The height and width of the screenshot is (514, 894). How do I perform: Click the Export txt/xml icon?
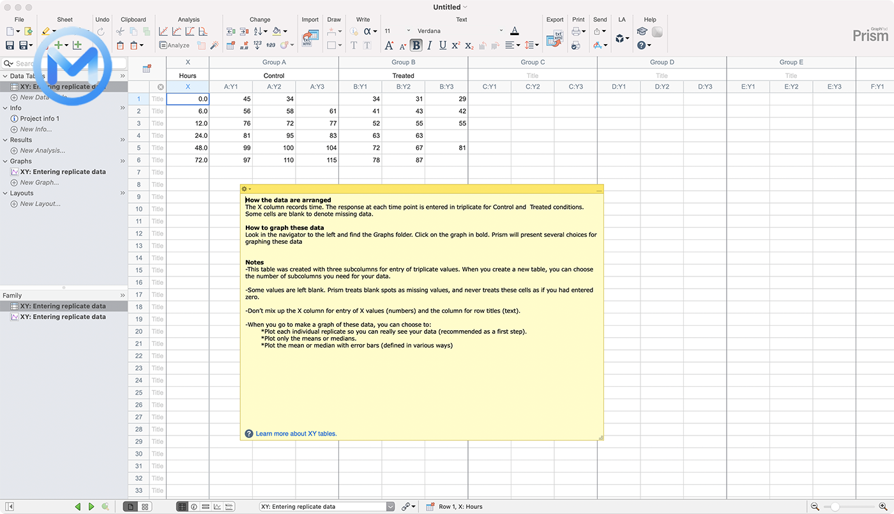(555, 38)
